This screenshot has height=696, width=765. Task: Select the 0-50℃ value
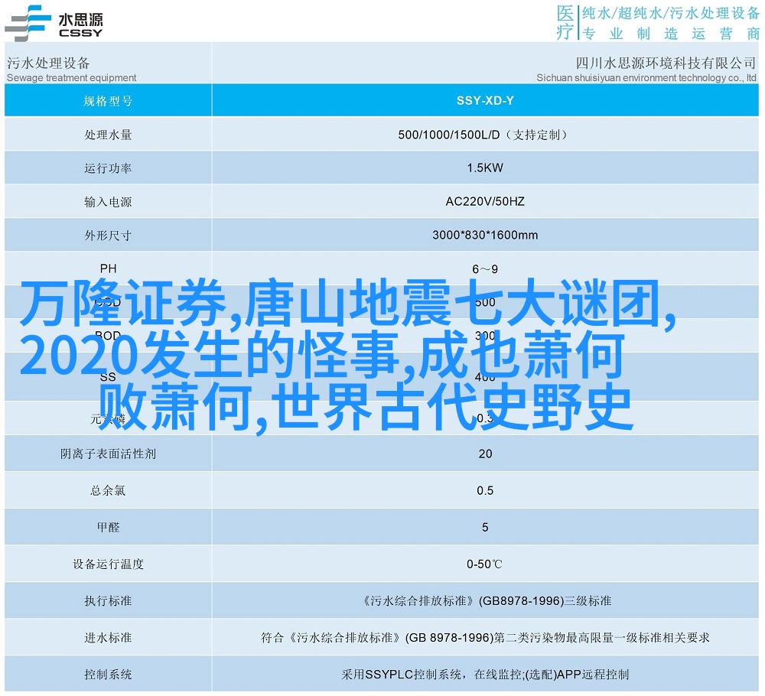[x=484, y=564]
